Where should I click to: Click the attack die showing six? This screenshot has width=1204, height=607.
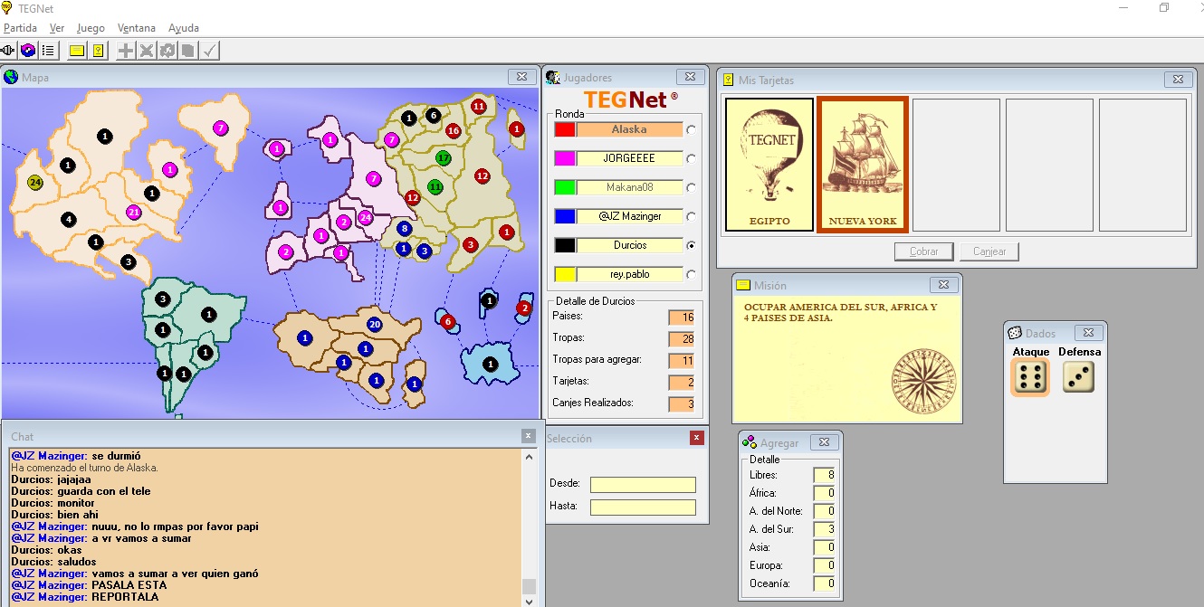pyautogui.click(x=1030, y=377)
